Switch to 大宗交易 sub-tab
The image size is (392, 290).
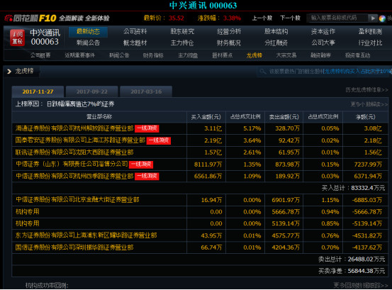point(286,55)
